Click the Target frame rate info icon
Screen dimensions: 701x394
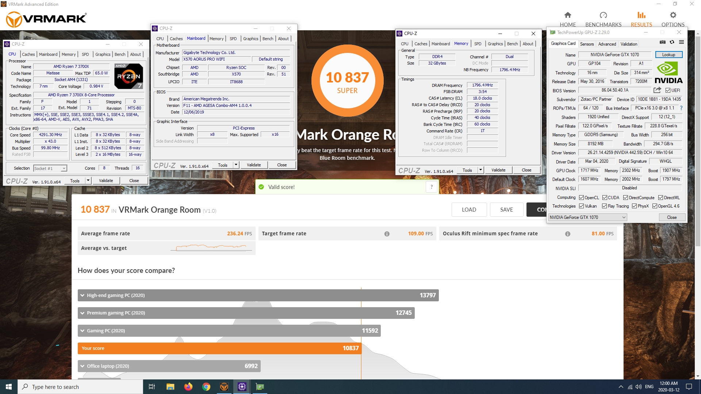coord(387,234)
